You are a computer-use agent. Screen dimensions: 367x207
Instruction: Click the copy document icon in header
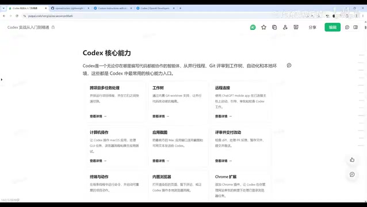click(x=274, y=28)
